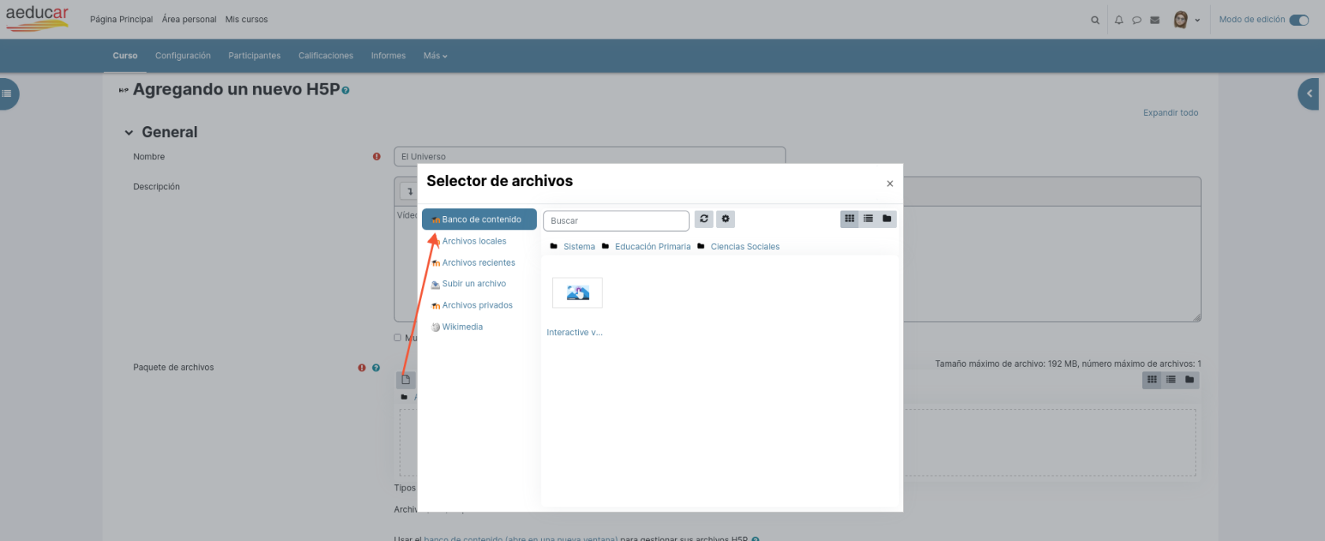Image resolution: width=1325 pixels, height=541 pixels.
Task: Select Archivos privados repository
Action: 477,305
